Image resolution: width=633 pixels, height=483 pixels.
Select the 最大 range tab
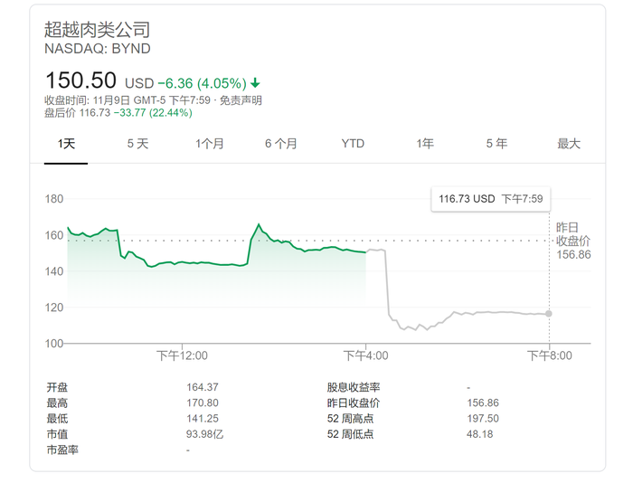click(569, 144)
